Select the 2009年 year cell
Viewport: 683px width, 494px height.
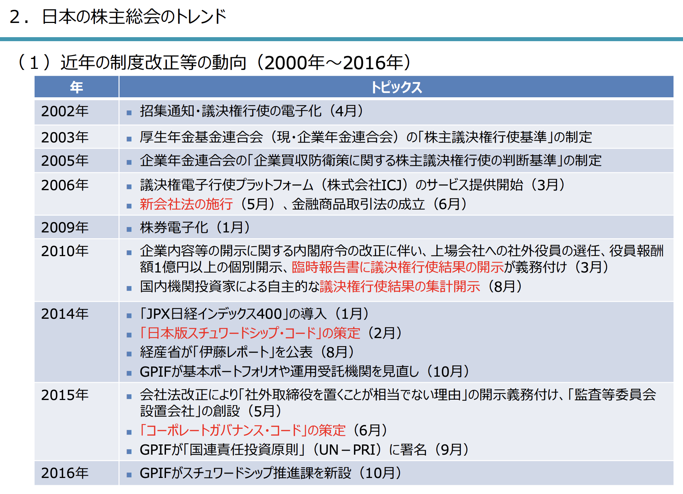tap(77, 227)
